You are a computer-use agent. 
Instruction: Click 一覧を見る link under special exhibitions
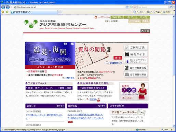coord(70,78)
